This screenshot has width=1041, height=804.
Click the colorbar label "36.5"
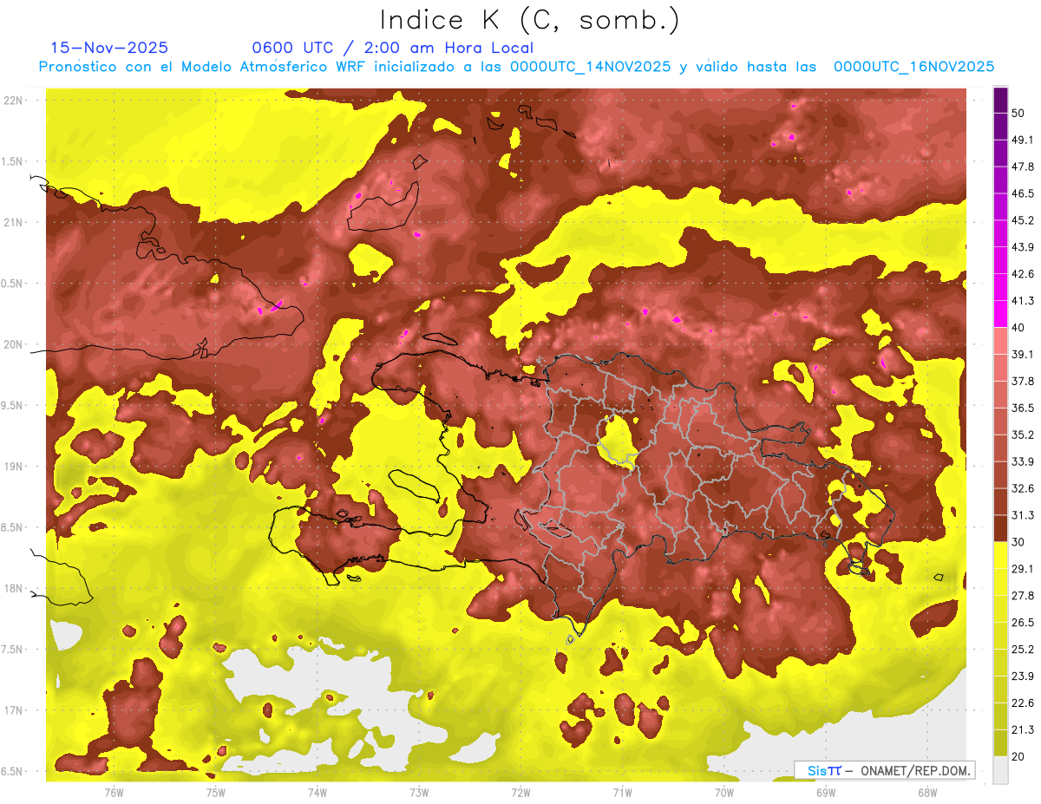(x=1023, y=408)
